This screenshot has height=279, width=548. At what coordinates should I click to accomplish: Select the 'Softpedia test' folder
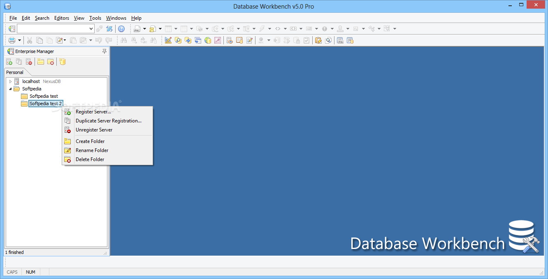[44, 96]
